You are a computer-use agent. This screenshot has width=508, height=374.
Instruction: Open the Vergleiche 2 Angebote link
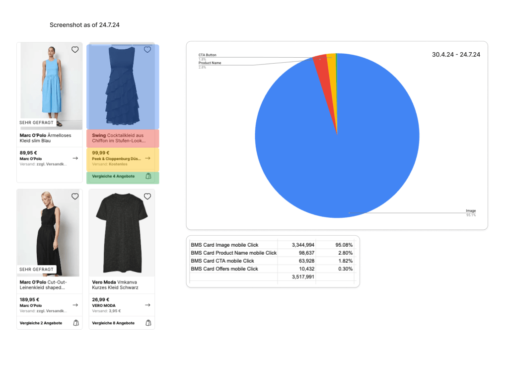(x=41, y=323)
